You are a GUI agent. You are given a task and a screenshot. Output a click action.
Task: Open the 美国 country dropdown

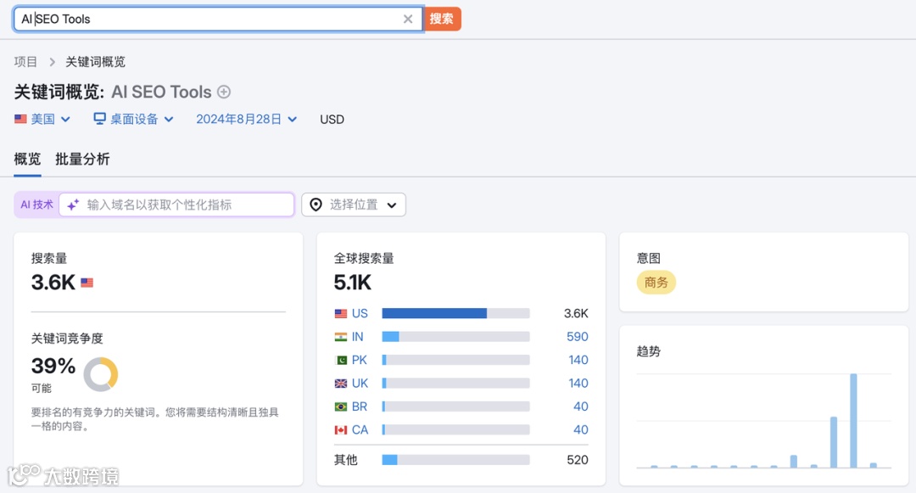42,119
